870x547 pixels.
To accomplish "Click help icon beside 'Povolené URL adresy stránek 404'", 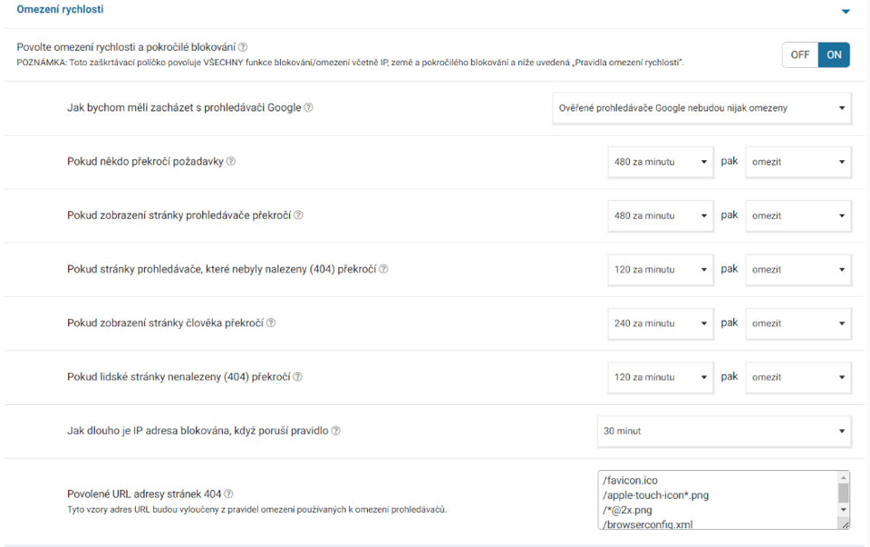I will (228, 494).
